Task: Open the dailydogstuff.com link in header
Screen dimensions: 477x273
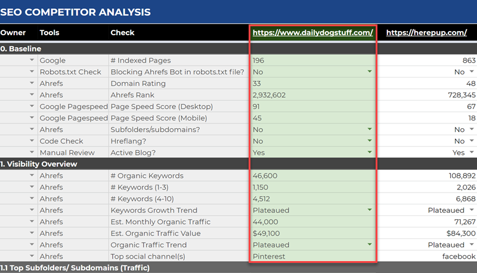Action: click(x=313, y=33)
